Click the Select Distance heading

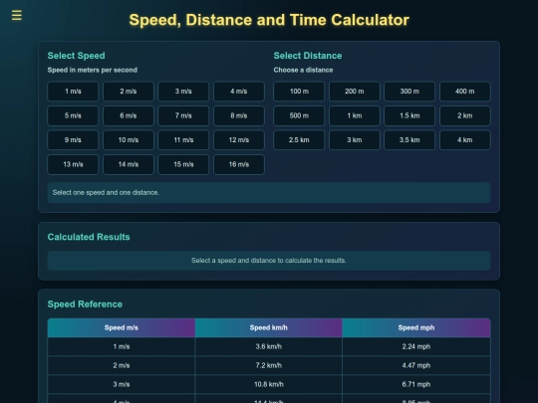click(x=308, y=56)
